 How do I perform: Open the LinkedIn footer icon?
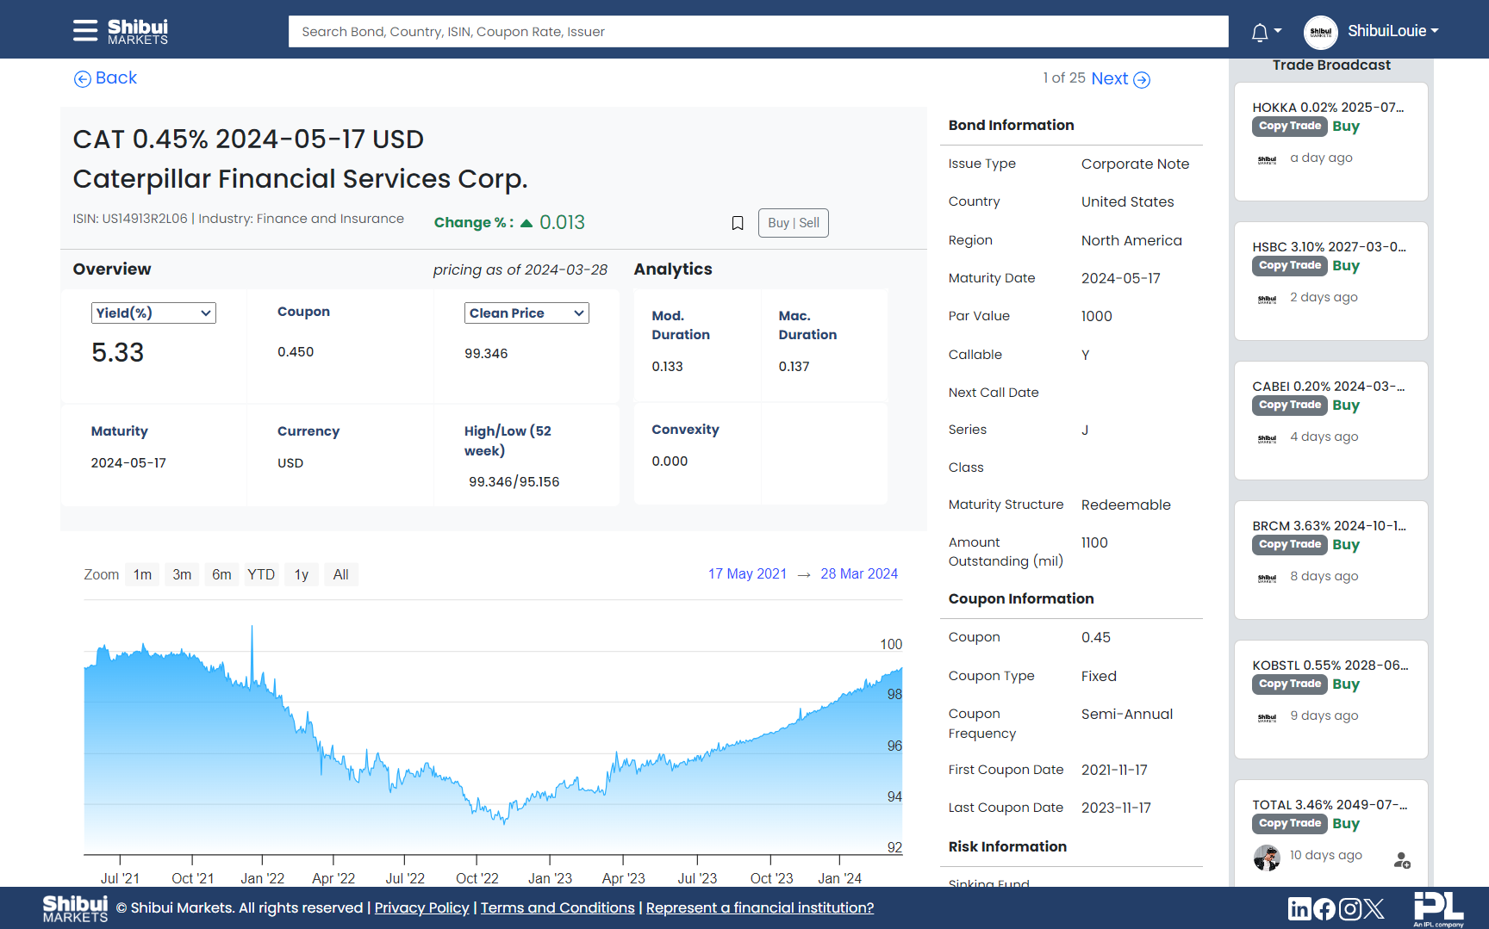tap(1299, 908)
